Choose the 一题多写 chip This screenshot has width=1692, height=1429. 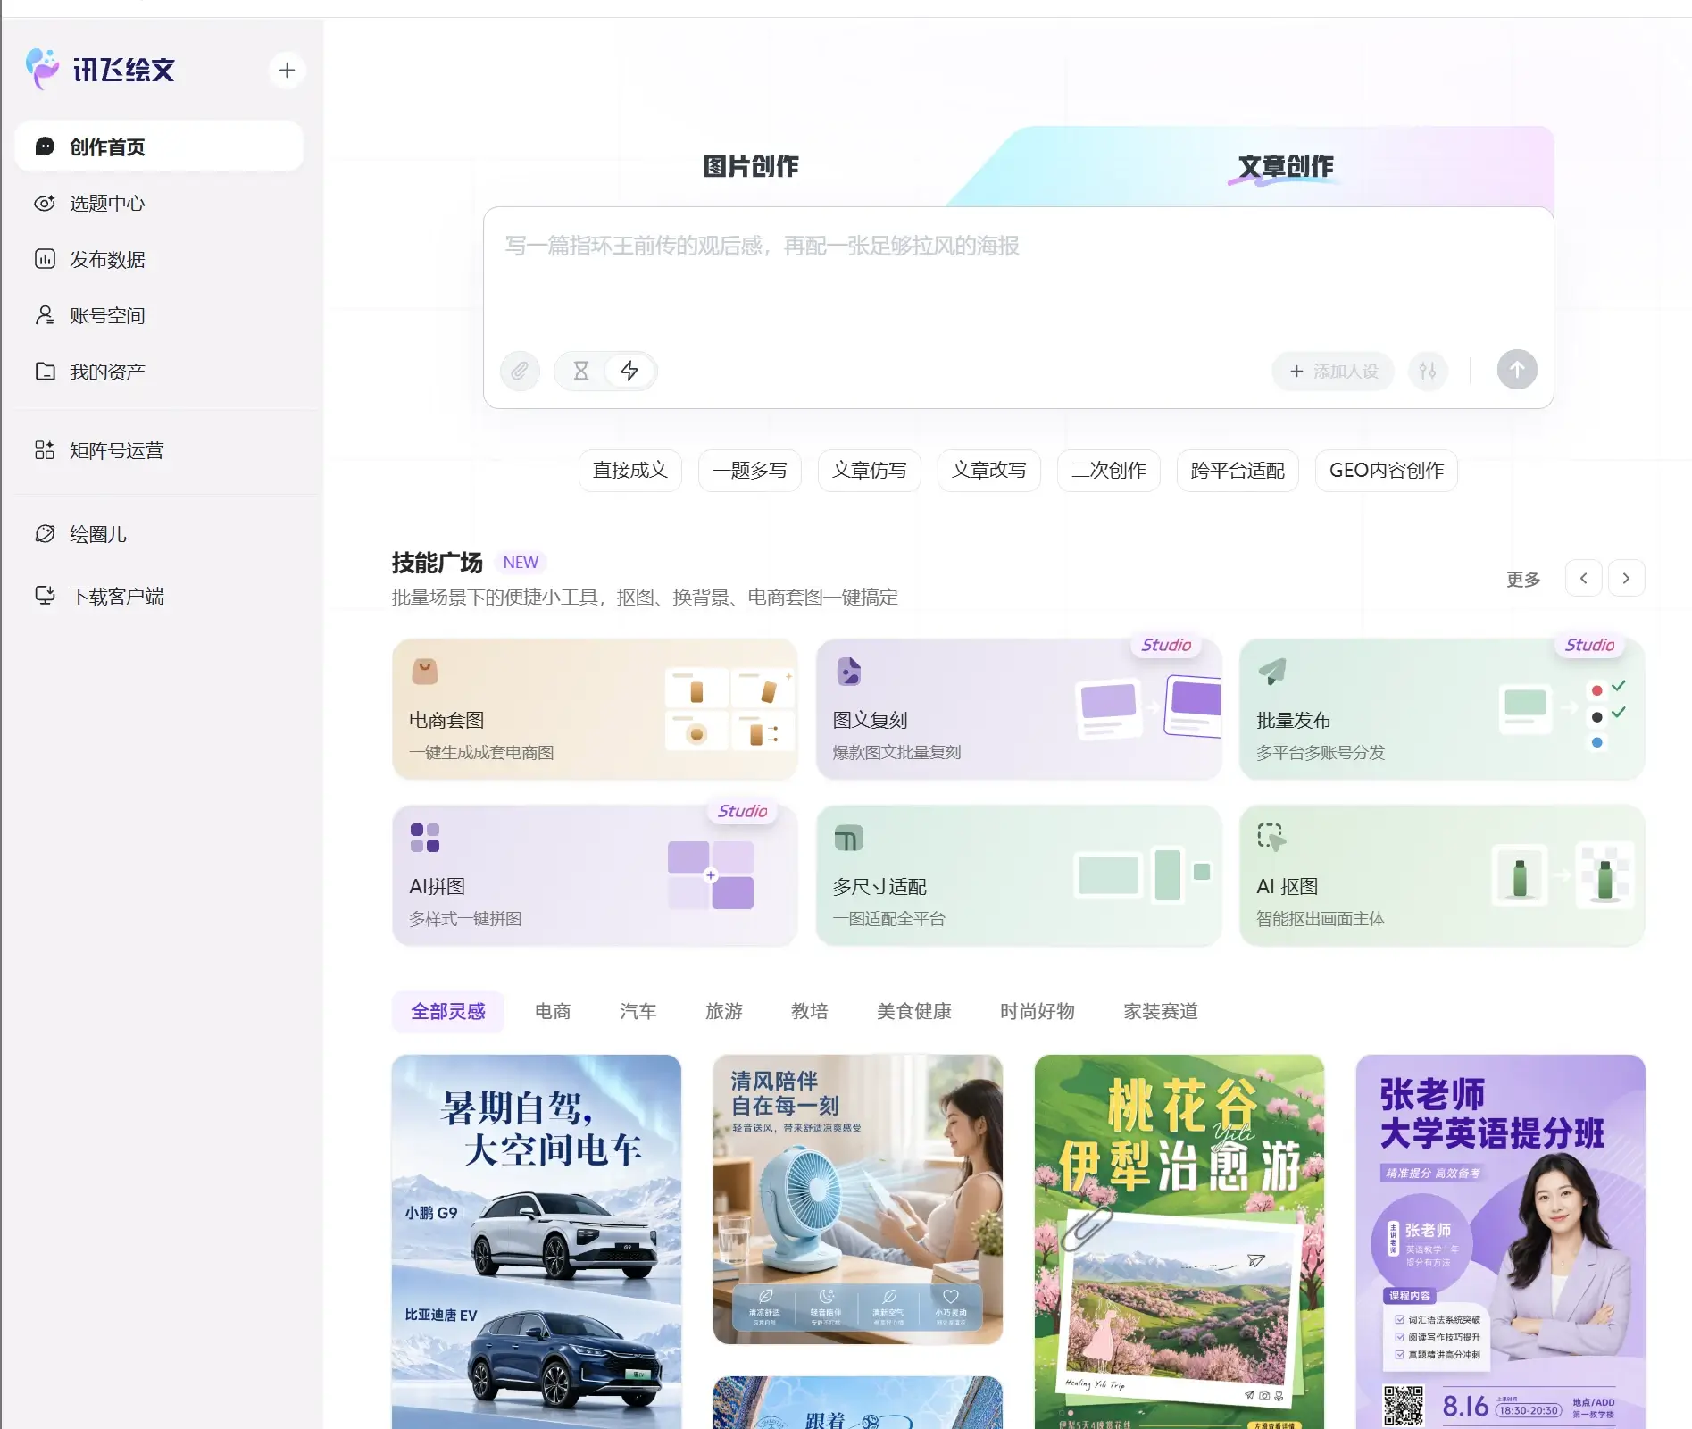coord(750,470)
